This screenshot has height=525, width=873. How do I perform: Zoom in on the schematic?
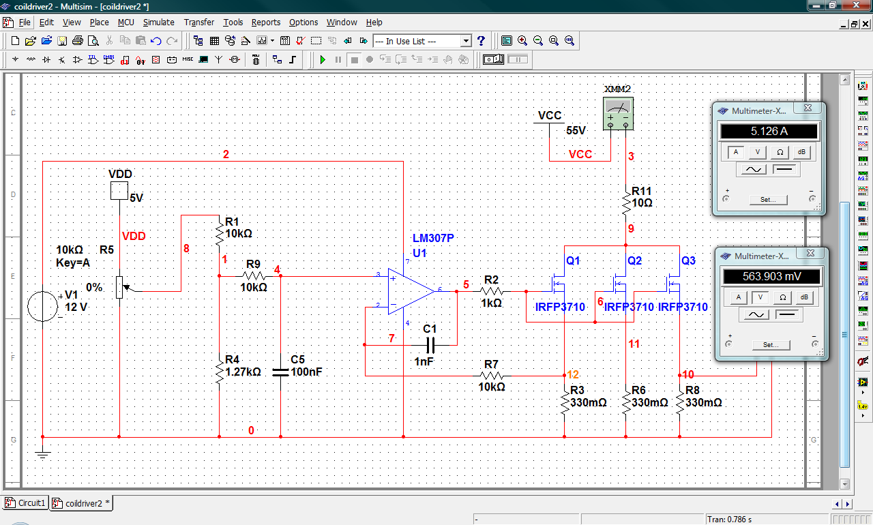pos(522,41)
